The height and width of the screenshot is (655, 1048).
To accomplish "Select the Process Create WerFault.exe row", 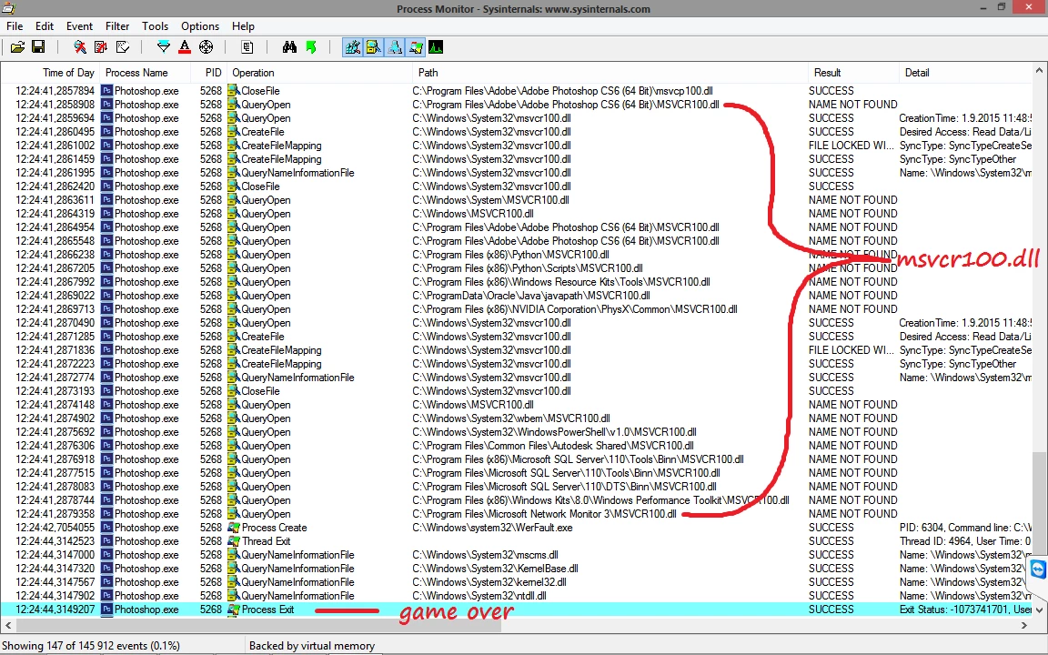I will pyautogui.click(x=517, y=528).
